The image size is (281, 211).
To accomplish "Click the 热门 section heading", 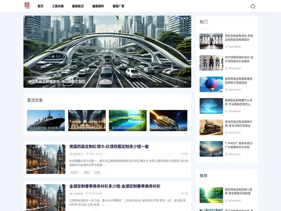I will 203,22.
